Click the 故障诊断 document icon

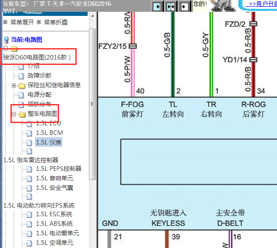21,76
